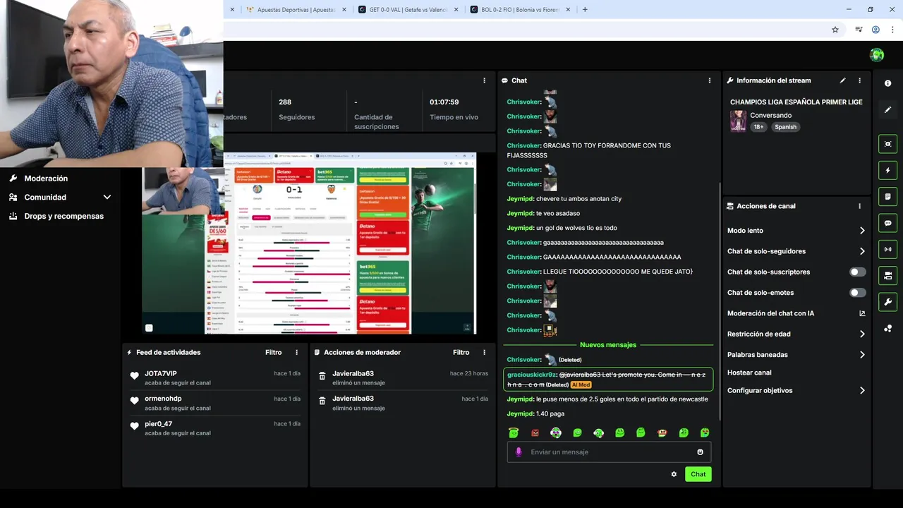Click the 18+ tag
The height and width of the screenshot is (508, 903).
click(758, 127)
